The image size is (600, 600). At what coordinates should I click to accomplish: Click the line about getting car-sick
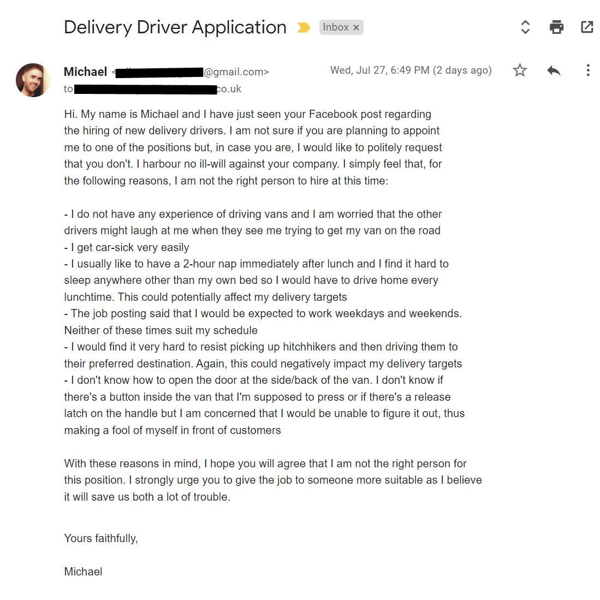pos(127,247)
